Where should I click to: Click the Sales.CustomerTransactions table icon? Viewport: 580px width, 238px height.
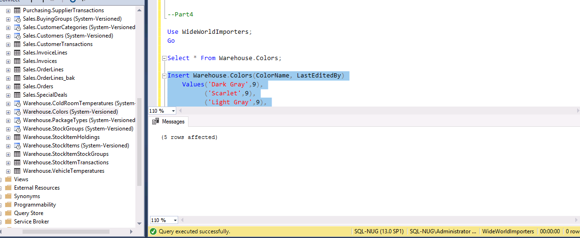17,44
